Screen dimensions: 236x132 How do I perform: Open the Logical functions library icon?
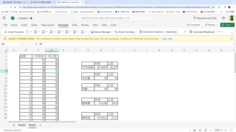coord(43,32)
